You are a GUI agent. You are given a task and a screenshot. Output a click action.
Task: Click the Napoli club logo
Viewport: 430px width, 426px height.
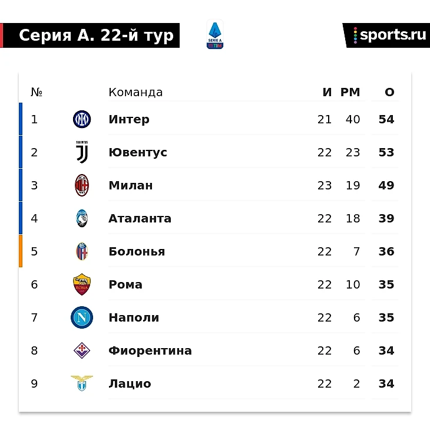pyautogui.click(x=82, y=317)
